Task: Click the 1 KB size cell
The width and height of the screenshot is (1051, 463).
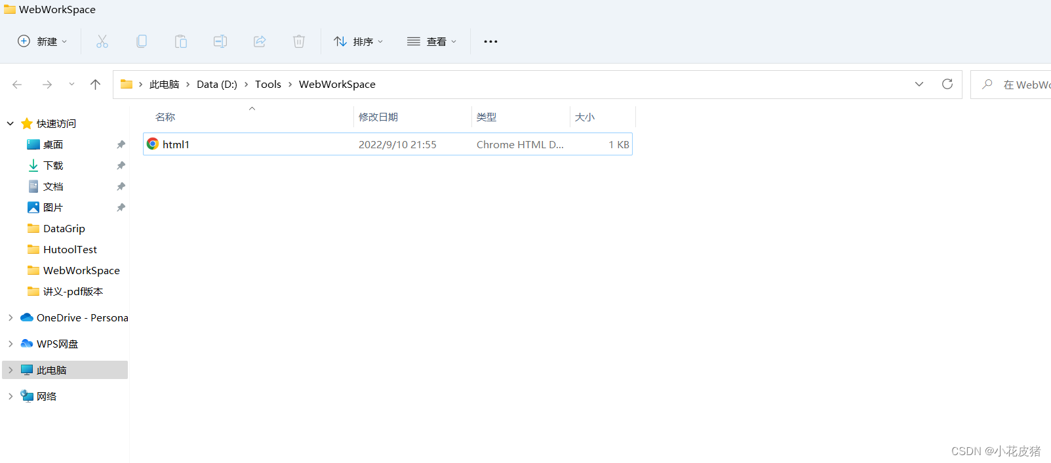Action: pos(619,144)
